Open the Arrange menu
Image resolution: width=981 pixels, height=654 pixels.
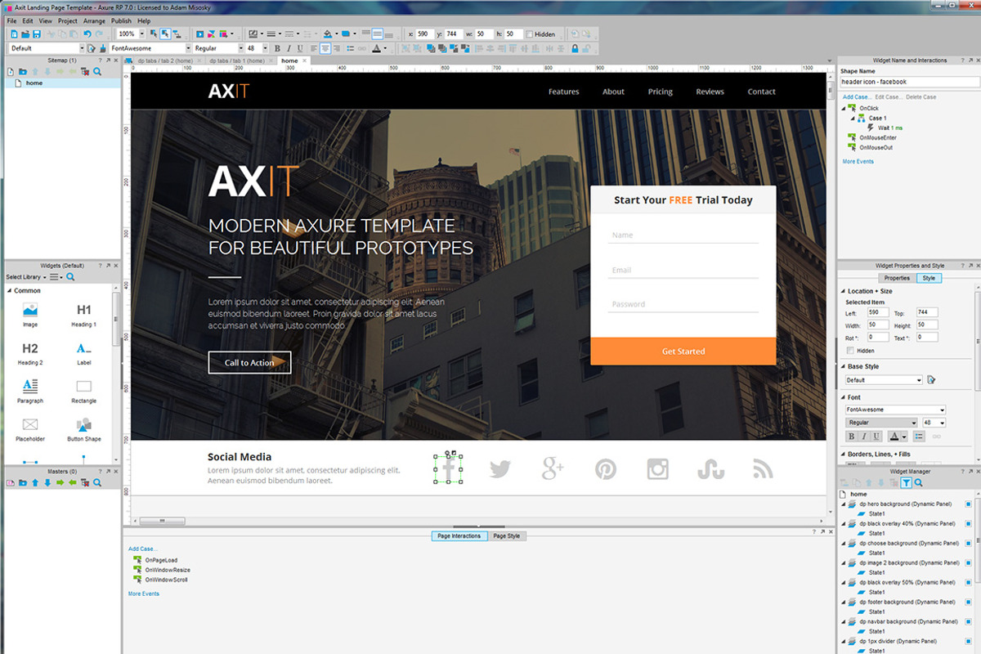[93, 20]
